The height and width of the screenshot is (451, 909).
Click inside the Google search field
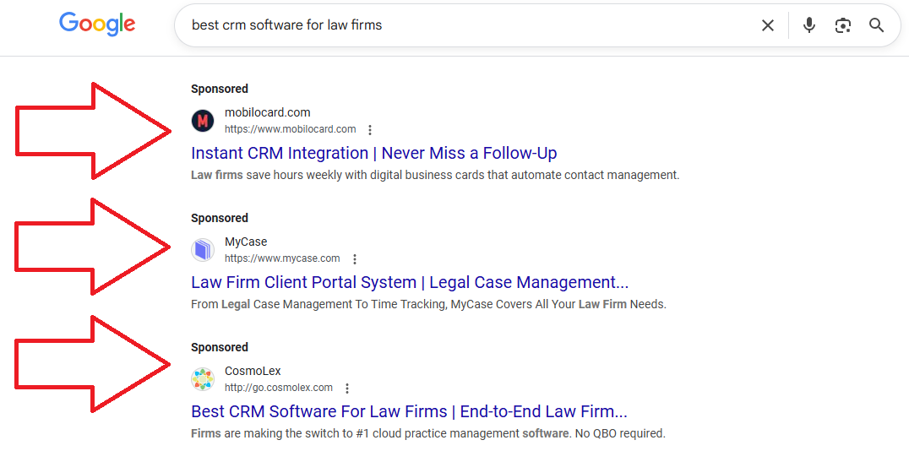pyautogui.click(x=465, y=25)
